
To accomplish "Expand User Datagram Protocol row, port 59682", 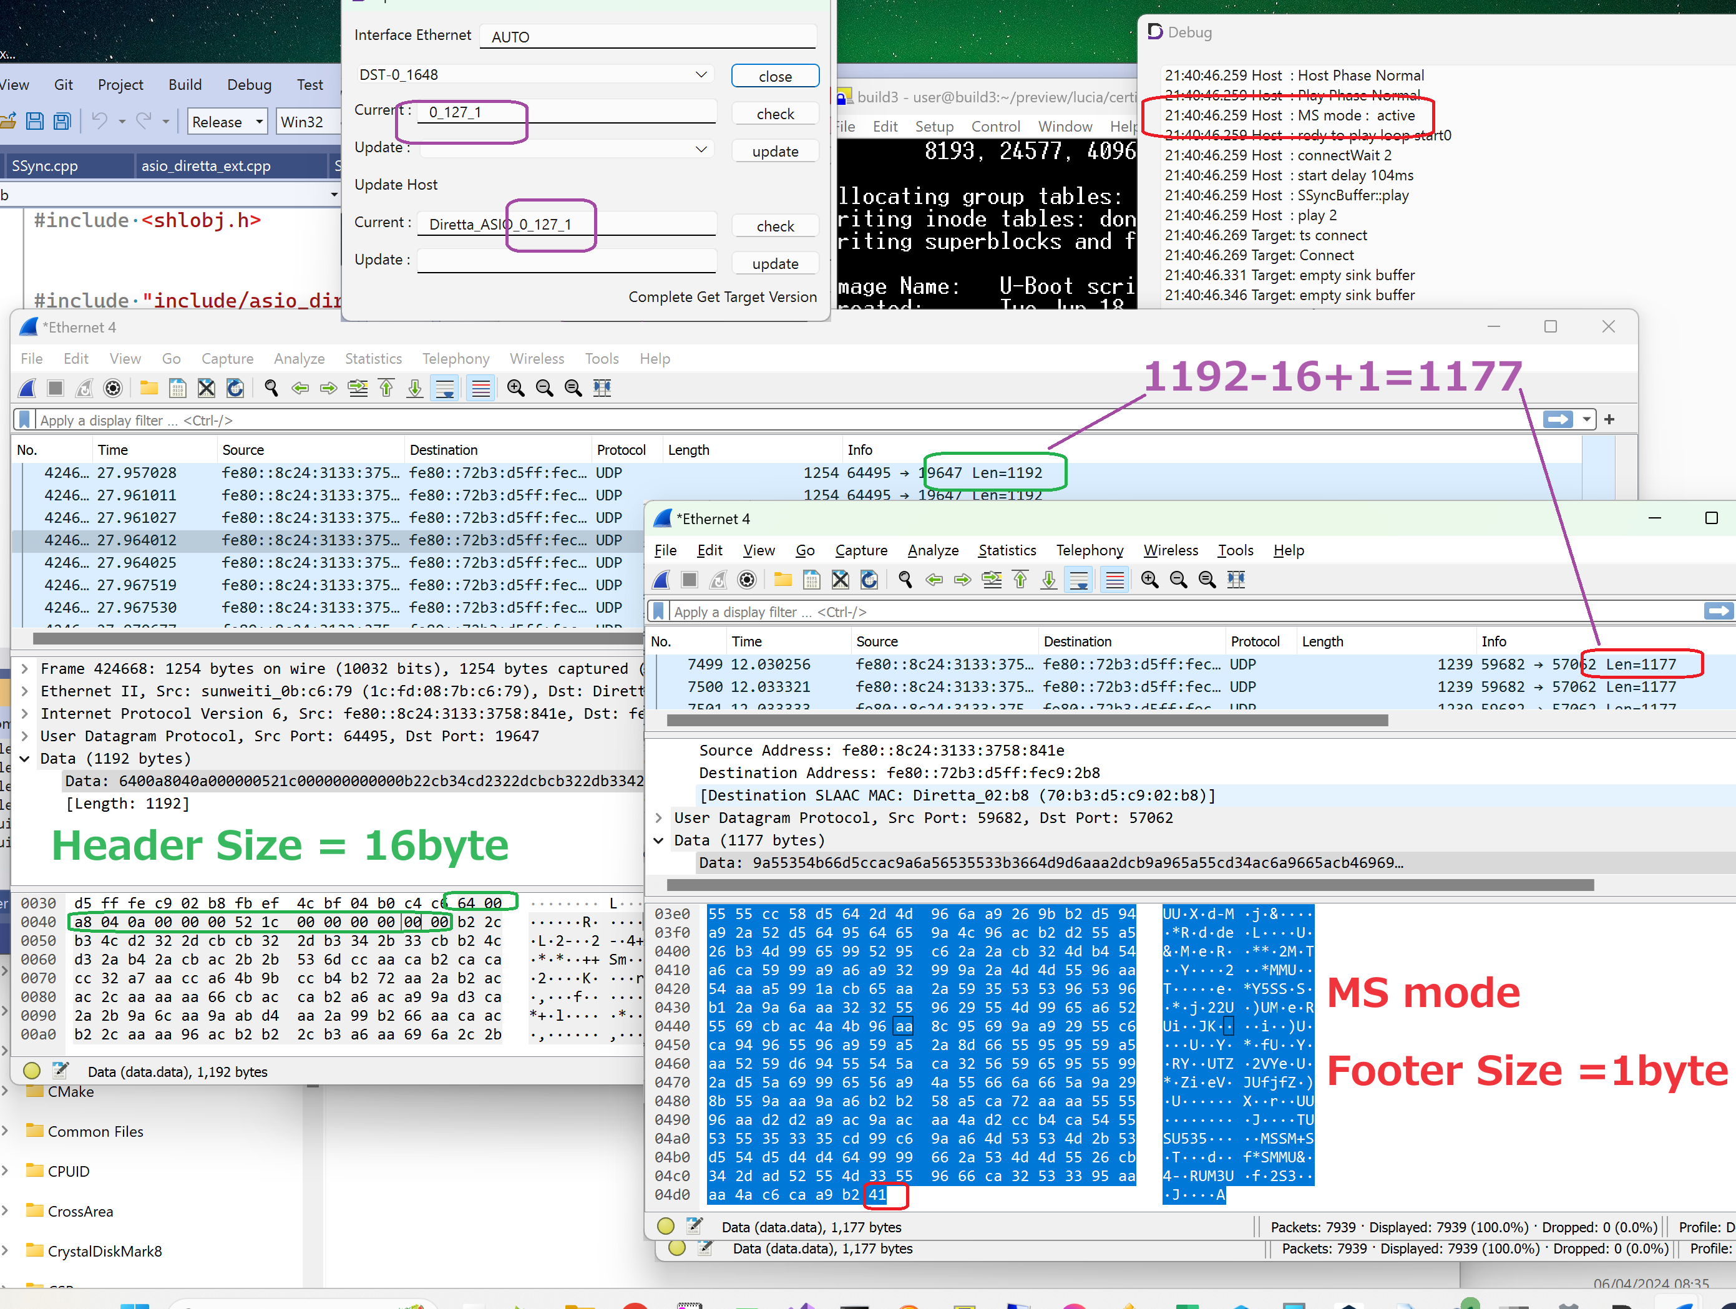I will 658,818.
